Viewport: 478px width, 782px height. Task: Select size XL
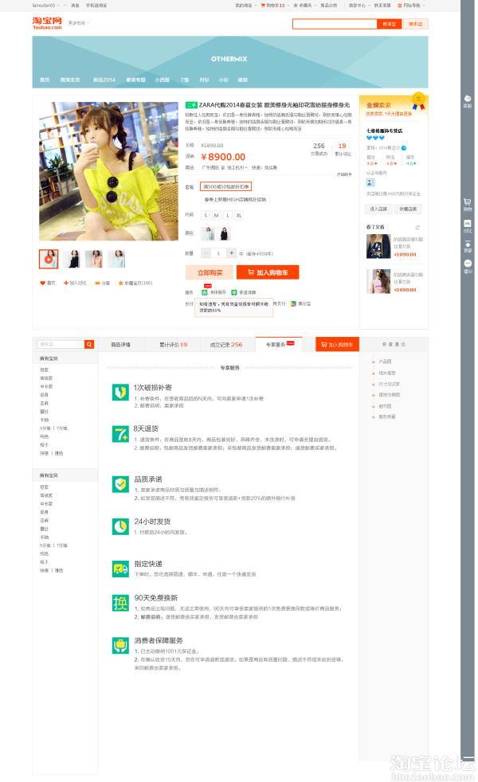239,216
